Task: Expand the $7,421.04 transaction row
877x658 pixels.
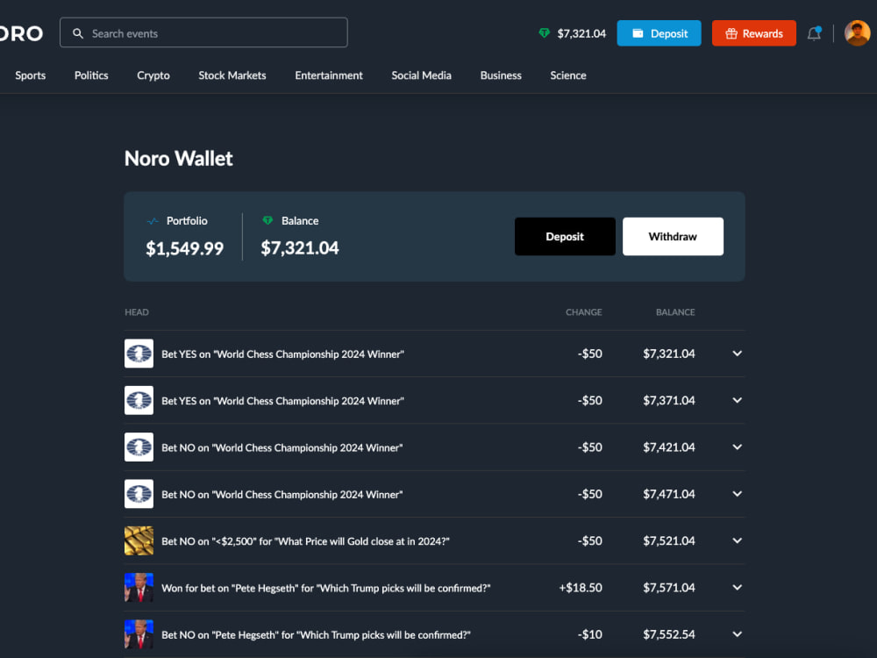Action: [738, 447]
